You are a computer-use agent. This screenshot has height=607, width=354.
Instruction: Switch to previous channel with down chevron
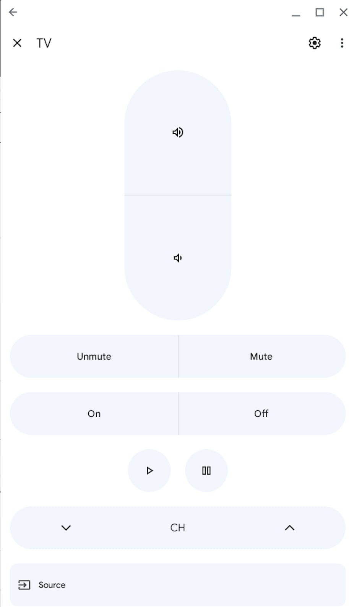coord(66,528)
